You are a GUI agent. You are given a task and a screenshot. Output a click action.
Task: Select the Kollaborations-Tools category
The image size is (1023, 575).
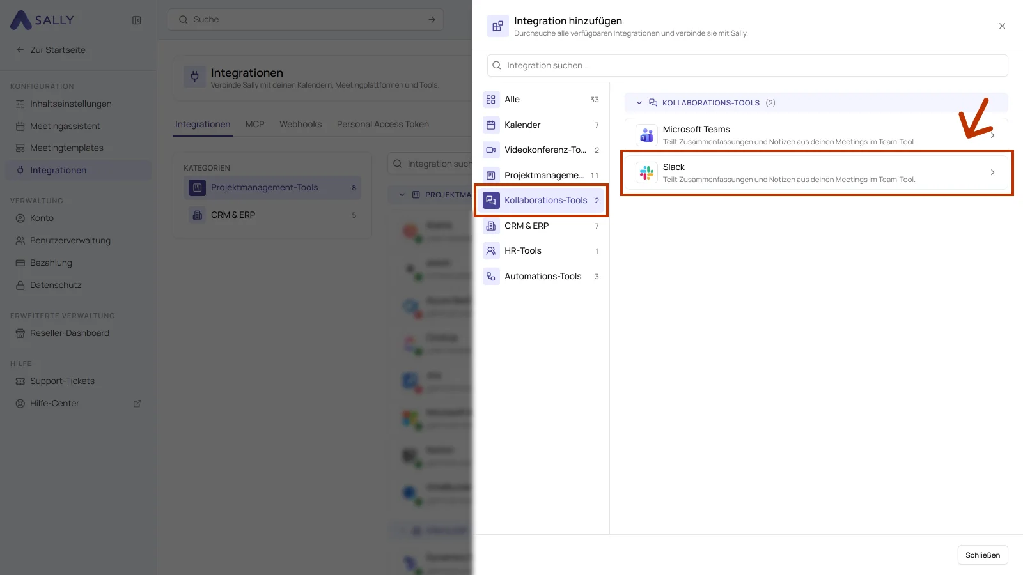tap(541, 201)
